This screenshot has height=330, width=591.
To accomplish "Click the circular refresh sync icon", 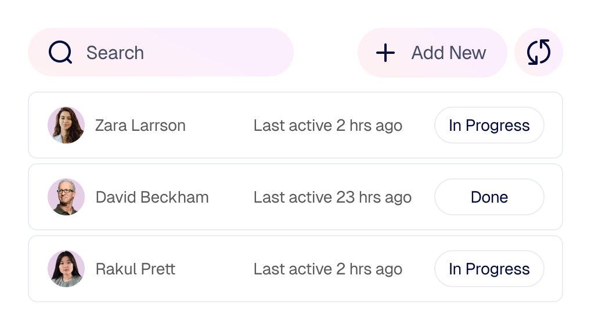I will pyautogui.click(x=539, y=52).
